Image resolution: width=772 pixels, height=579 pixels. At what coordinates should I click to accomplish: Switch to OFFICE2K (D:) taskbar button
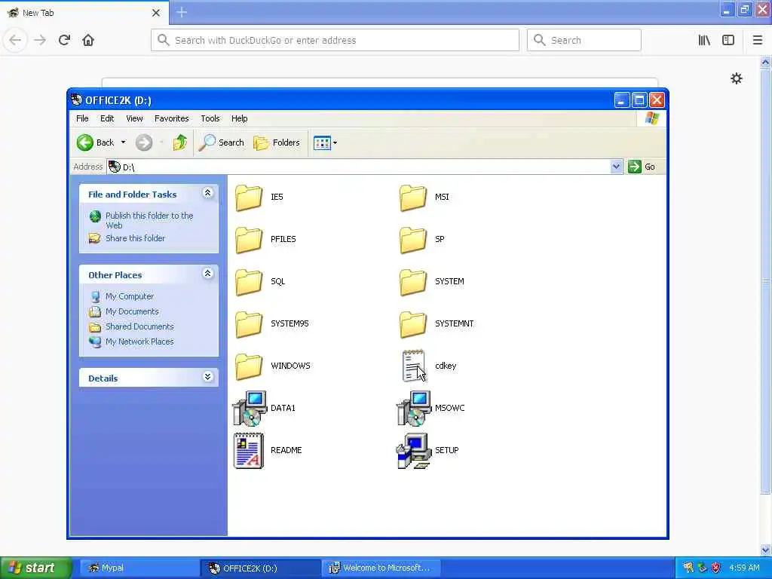260,568
